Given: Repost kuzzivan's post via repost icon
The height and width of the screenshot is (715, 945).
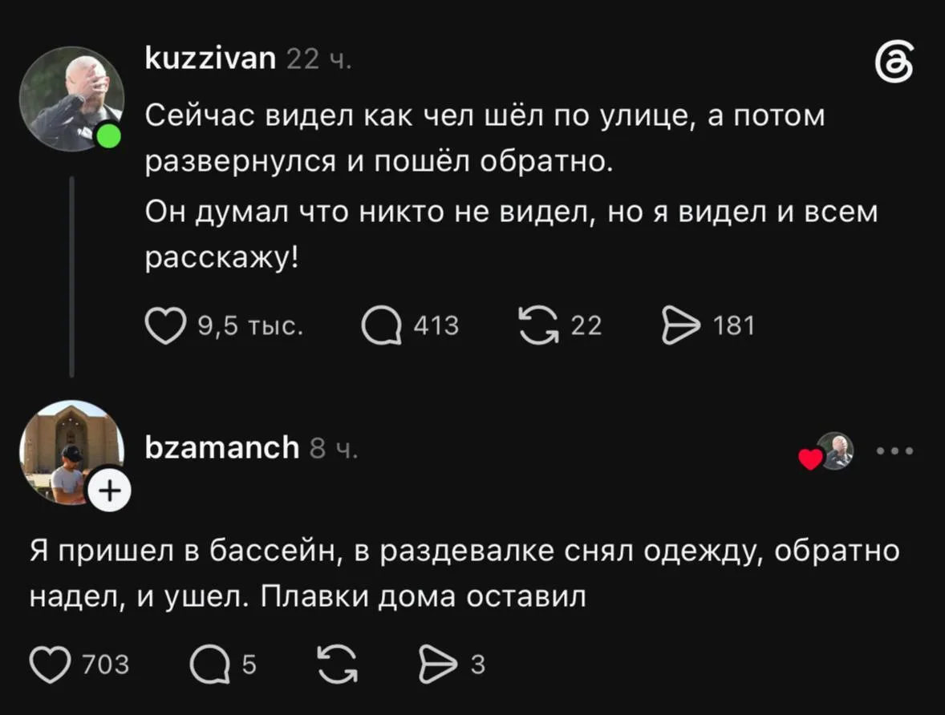Looking at the screenshot, I should (x=539, y=325).
